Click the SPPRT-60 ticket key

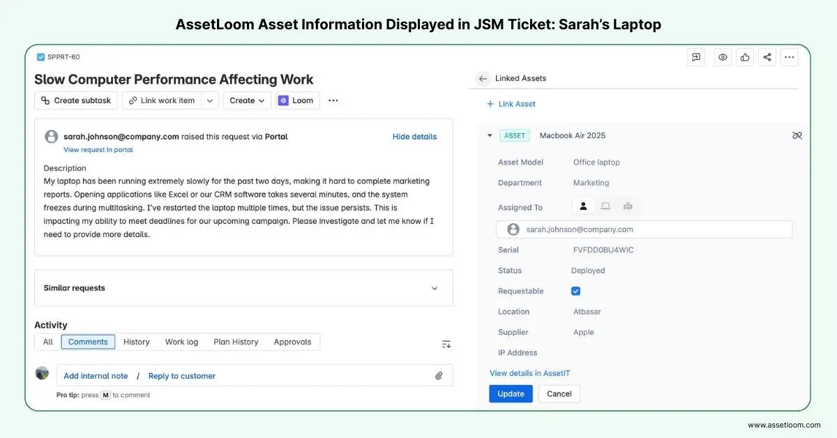point(63,57)
